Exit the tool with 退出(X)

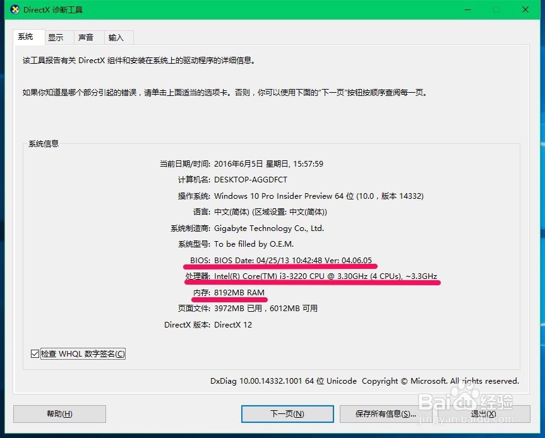[484, 413]
